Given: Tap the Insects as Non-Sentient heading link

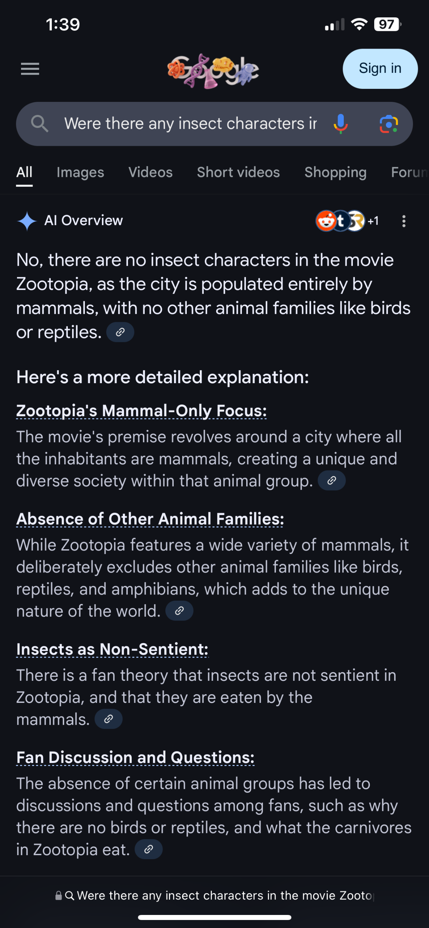Looking at the screenshot, I should click(x=112, y=649).
